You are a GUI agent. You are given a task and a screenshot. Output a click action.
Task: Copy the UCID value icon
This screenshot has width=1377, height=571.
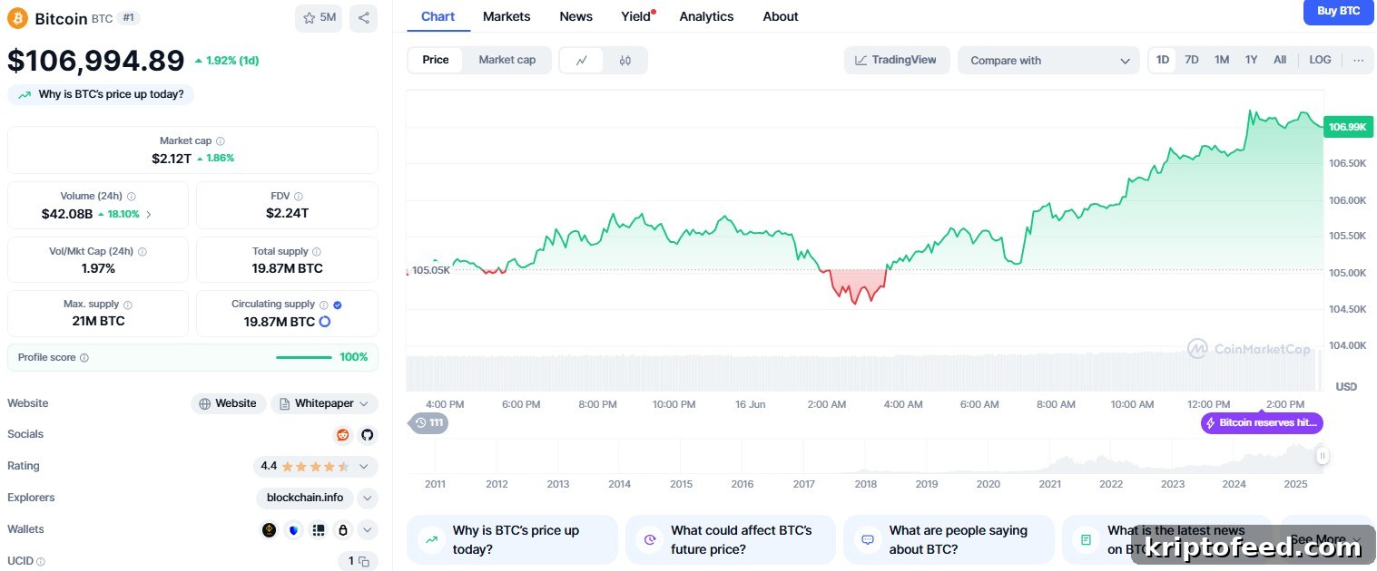point(363,562)
